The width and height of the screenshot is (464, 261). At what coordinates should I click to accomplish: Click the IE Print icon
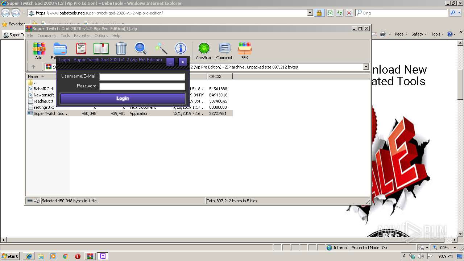(383, 34)
